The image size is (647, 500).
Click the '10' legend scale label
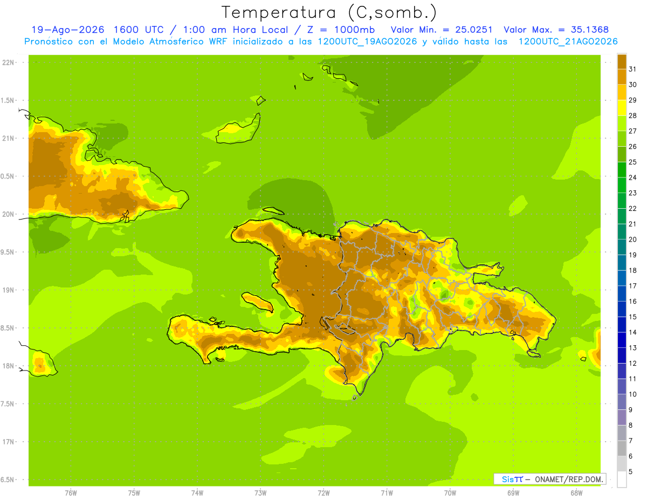(632, 394)
